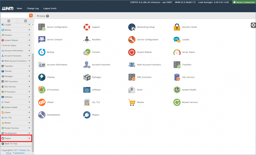256x155 pixels.
Task: Click the help question mark beside Home
Action: pos(47,16)
